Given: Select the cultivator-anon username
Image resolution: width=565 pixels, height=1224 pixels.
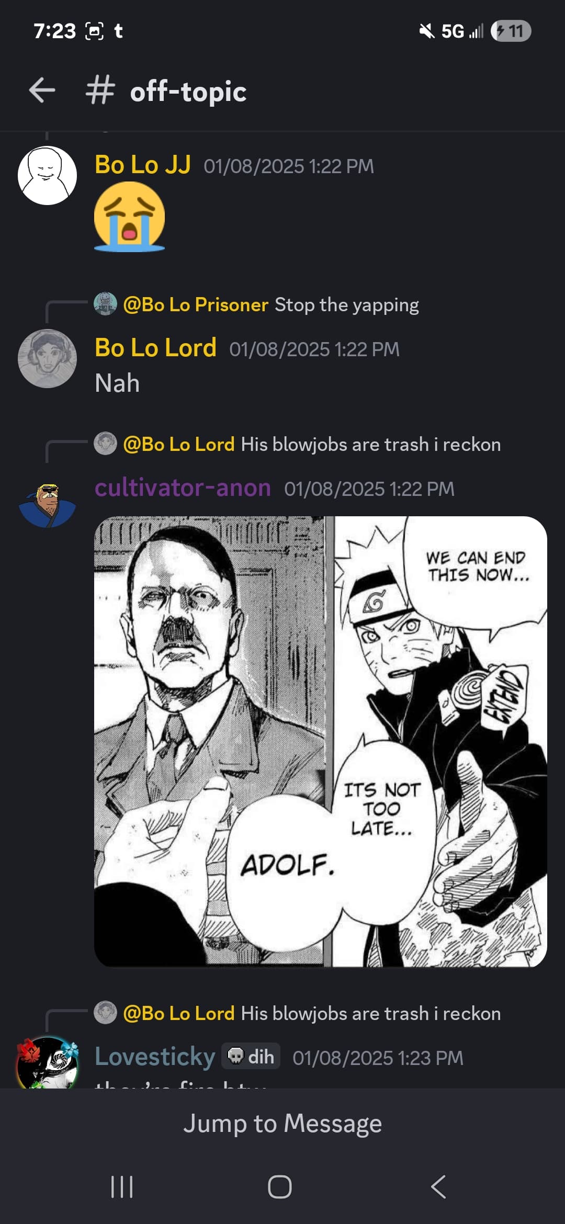Looking at the screenshot, I should [183, 488].
